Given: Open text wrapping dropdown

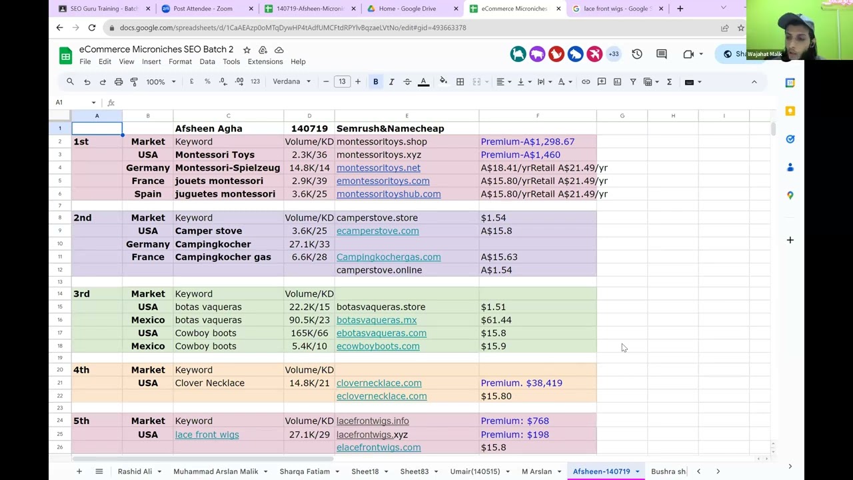Looking at the screenshot, I should point(544,82).
